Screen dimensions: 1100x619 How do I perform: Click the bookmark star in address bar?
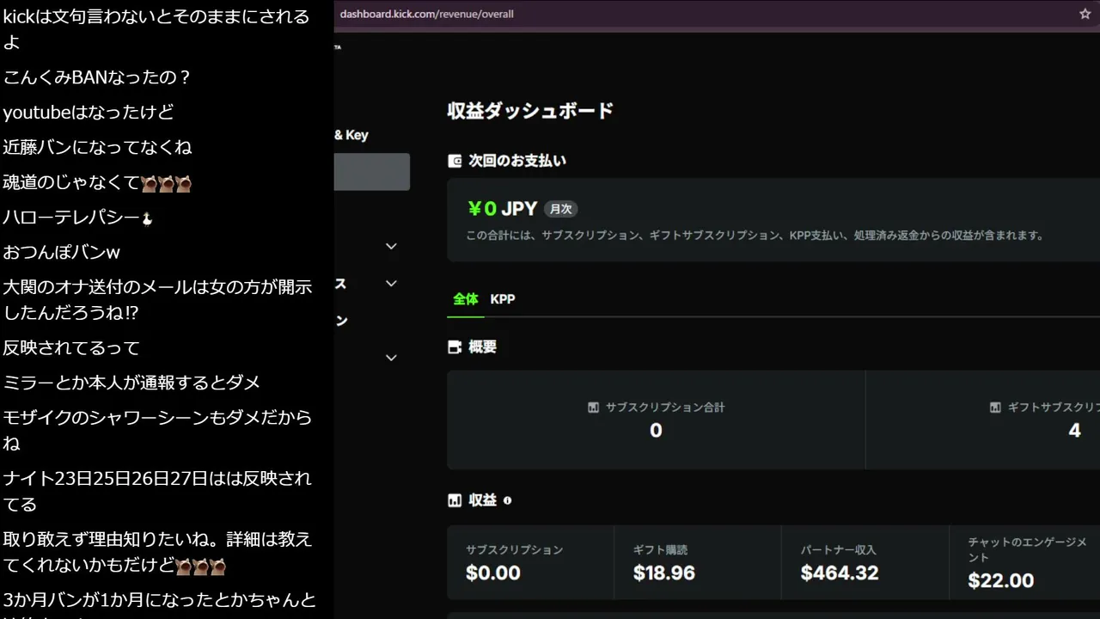[x=1085, y=14]
